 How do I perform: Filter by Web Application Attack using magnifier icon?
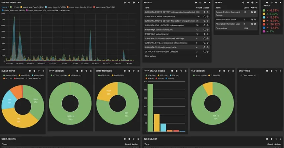pos(251,20)
